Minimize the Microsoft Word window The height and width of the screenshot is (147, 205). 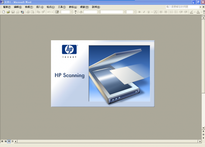tap(193, 2)
